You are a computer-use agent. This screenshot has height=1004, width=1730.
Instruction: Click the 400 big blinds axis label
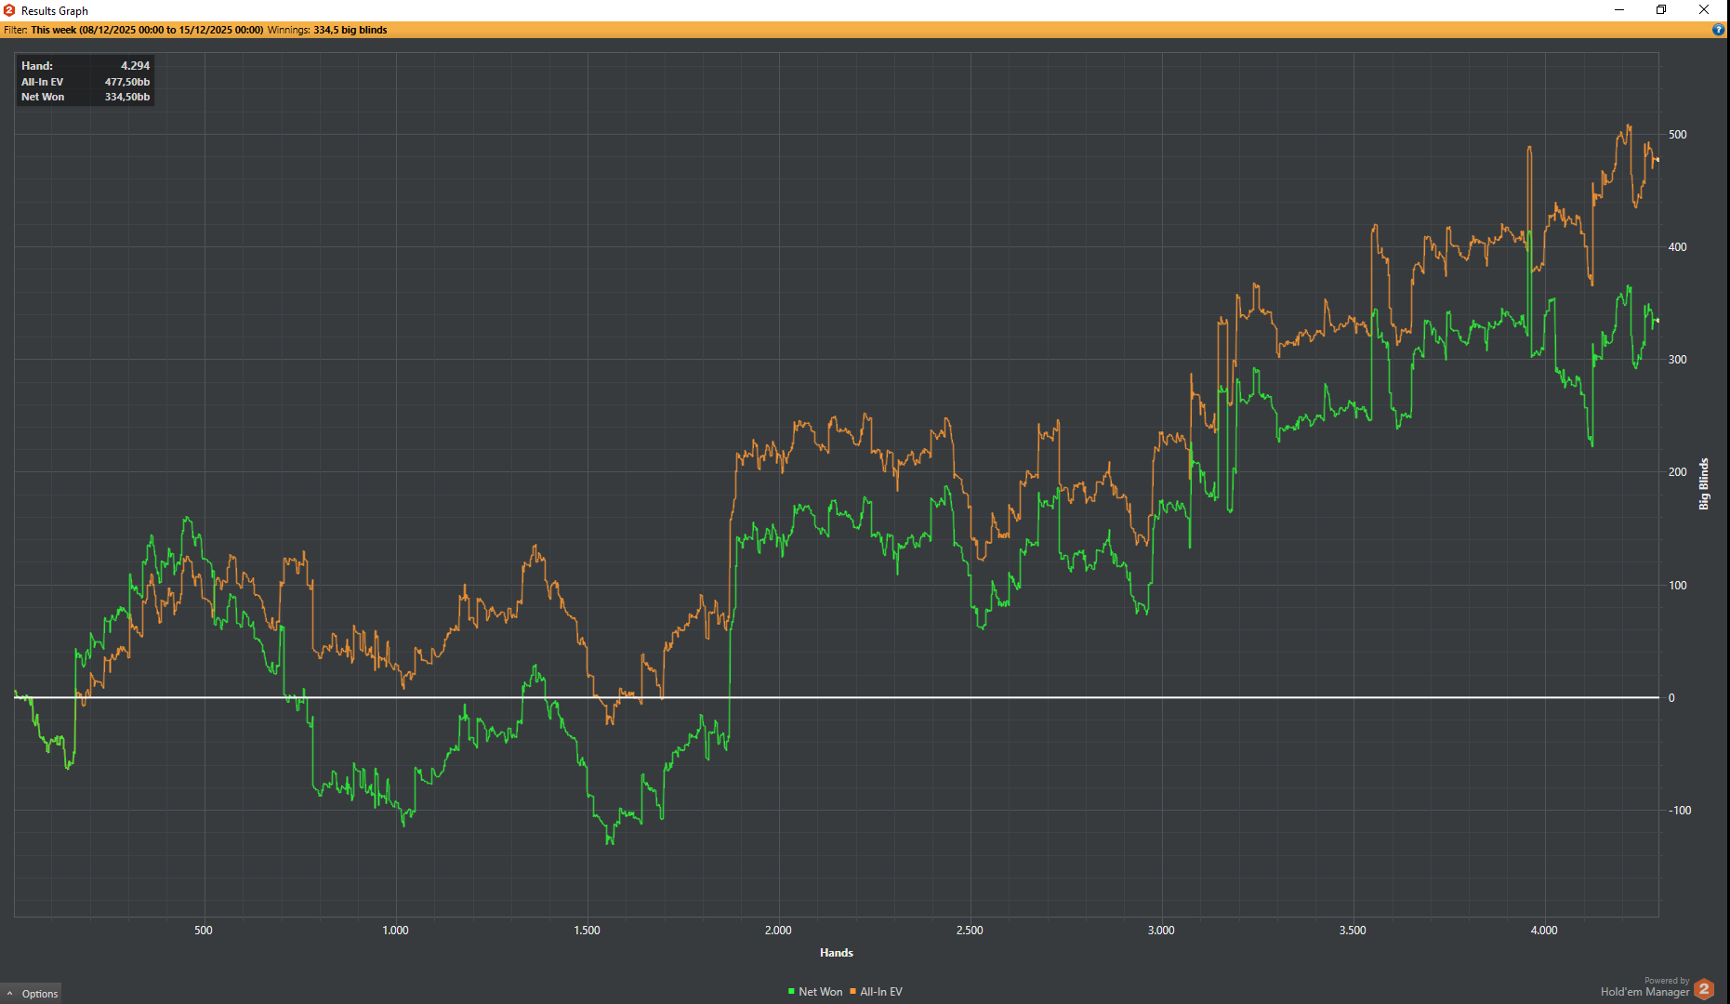[1678, 247]
